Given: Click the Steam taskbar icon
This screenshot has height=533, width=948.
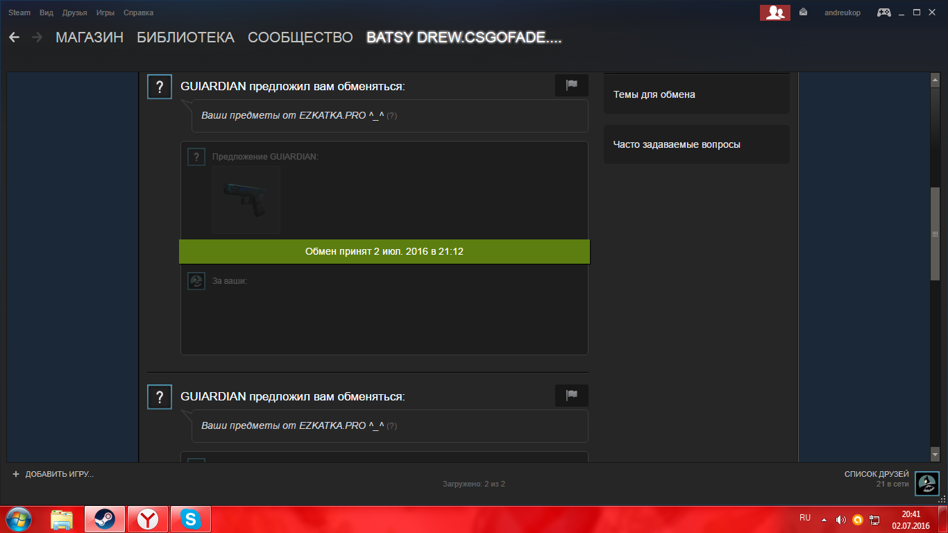Looking at the screenshot, I should (105, 519).
